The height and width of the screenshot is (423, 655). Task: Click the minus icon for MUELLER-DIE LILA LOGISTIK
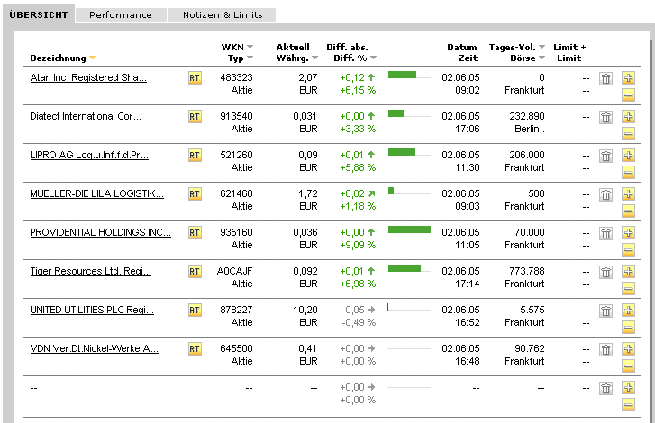pos(628,211)
